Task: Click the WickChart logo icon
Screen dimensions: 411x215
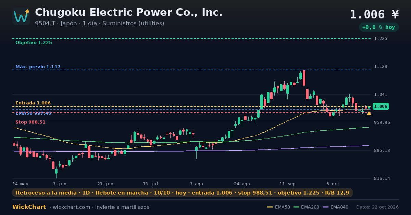Action: coord(21,16)
